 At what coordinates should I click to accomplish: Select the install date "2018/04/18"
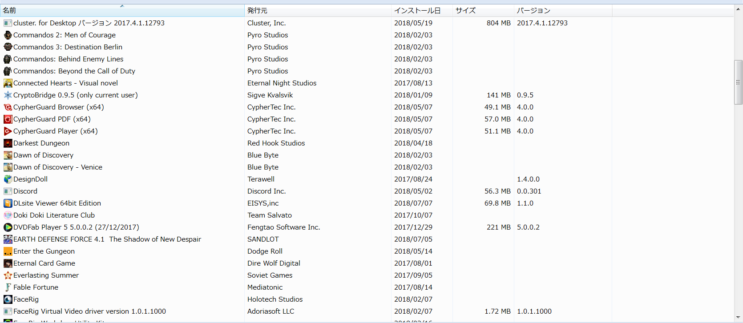413,143
